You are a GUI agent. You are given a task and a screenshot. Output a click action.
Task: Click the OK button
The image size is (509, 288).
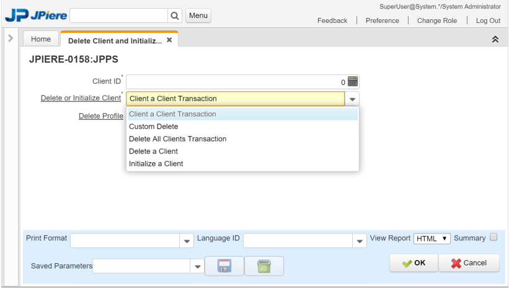tap(414, 263)
